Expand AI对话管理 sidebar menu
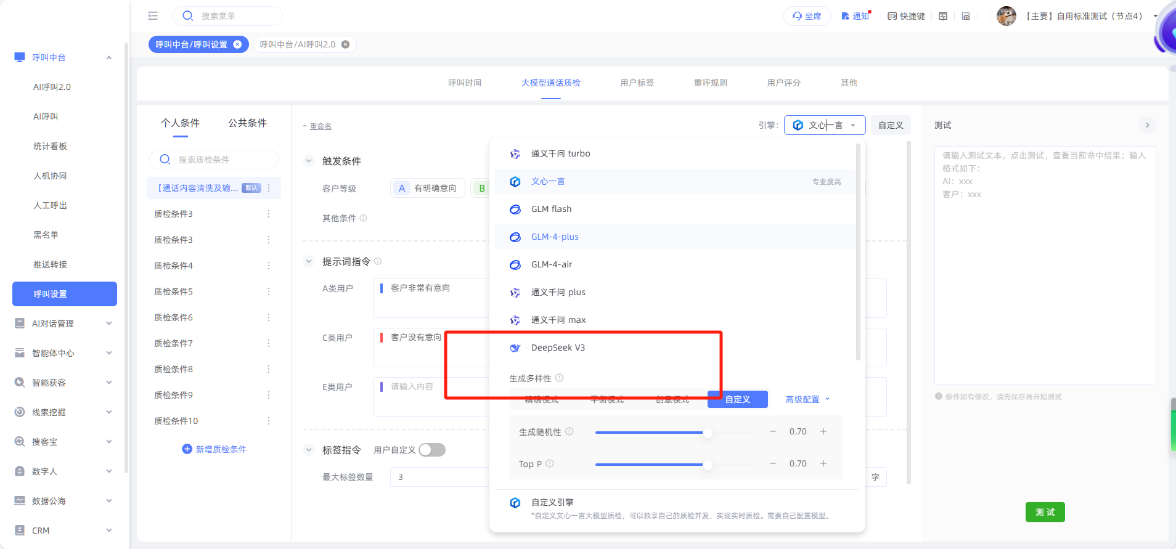Screen dimensions: 1176x549 coord(109,323)
